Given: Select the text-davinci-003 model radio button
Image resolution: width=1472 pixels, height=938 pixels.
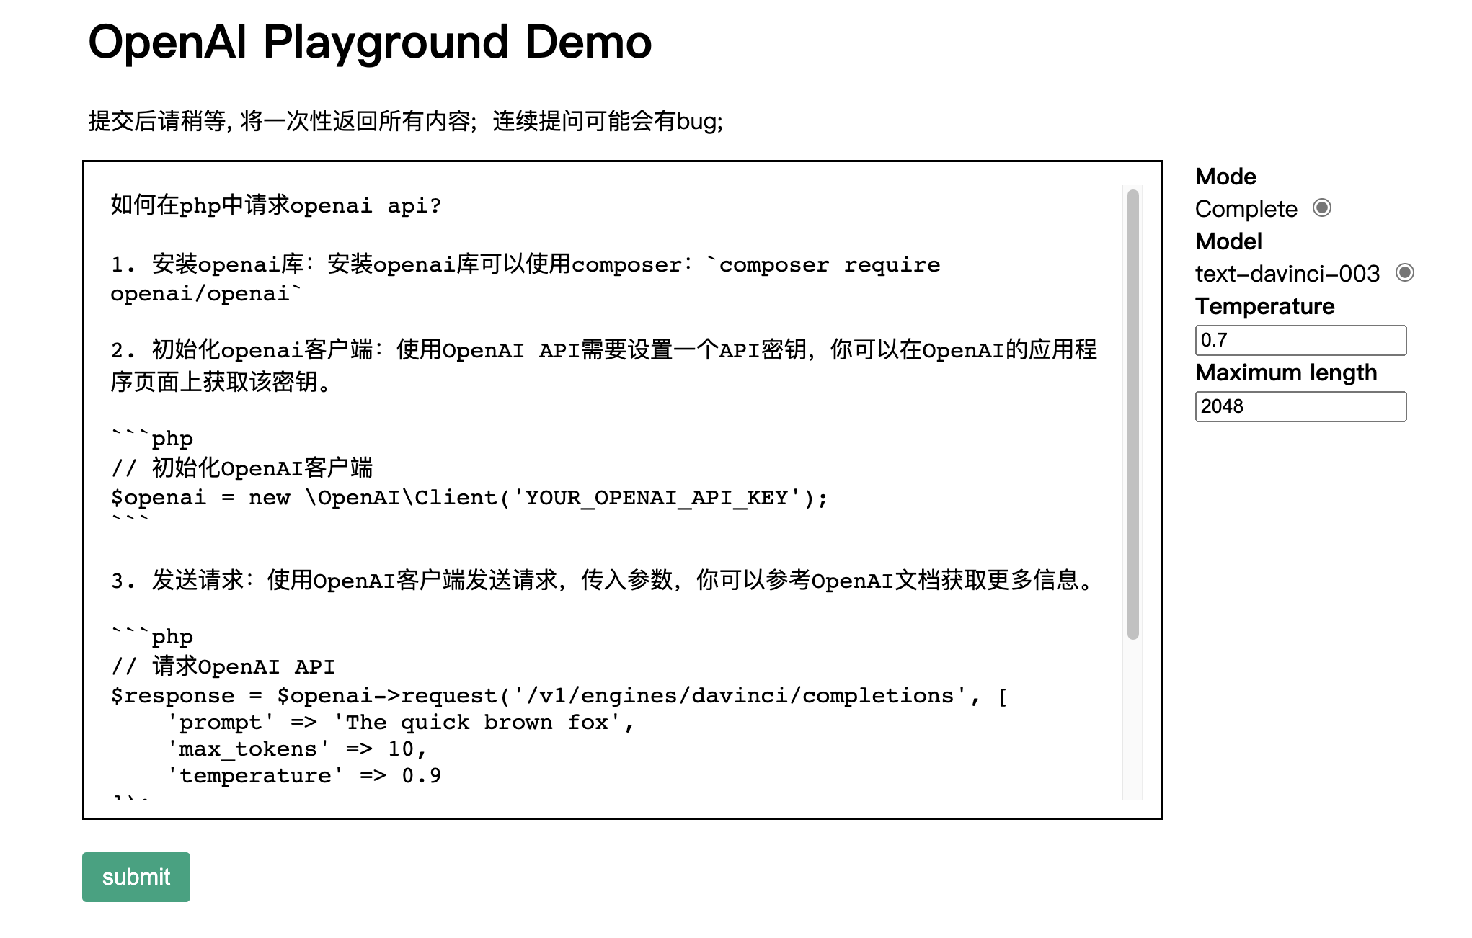Looking at the screenshot, I should click(x=1404, y=273).
